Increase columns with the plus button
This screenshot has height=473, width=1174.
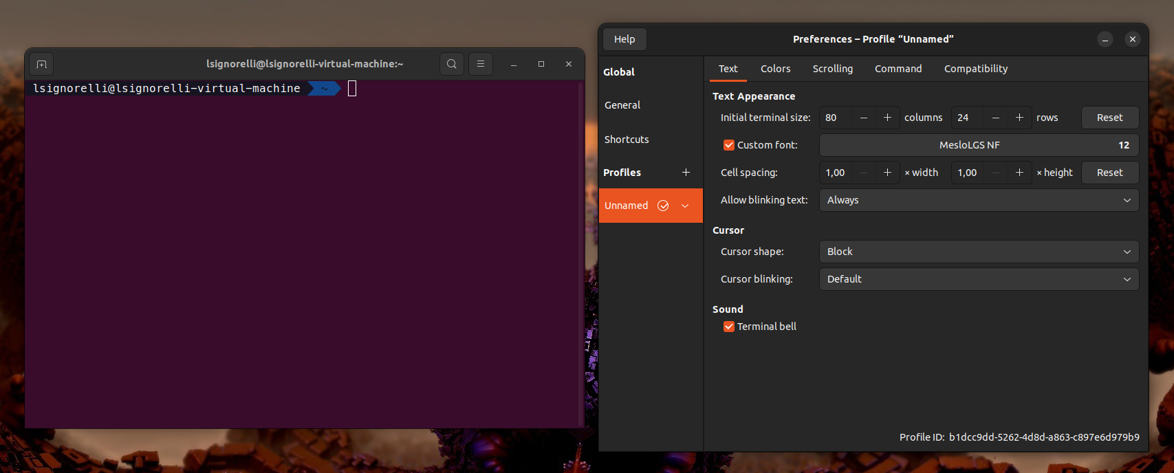[x=887, y=118]
